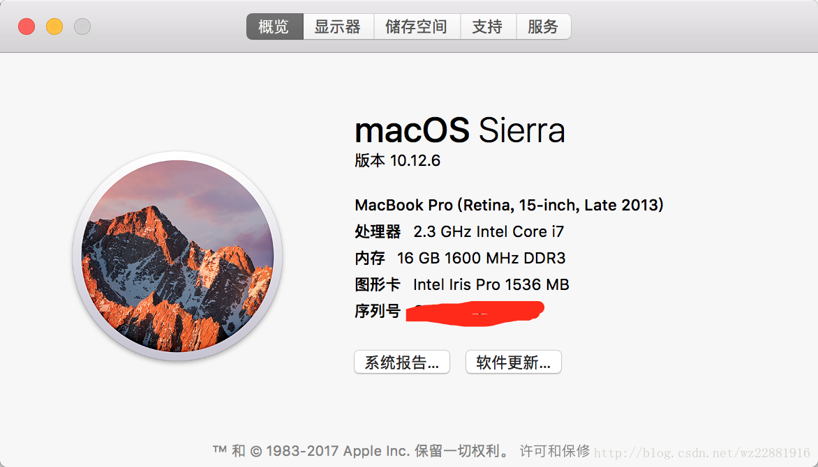The width and height of the screenshot is (818, 467).
Task: Click the 处理器 2.3 GHz Intel Core i7 line
Action: tap(459, 231)
